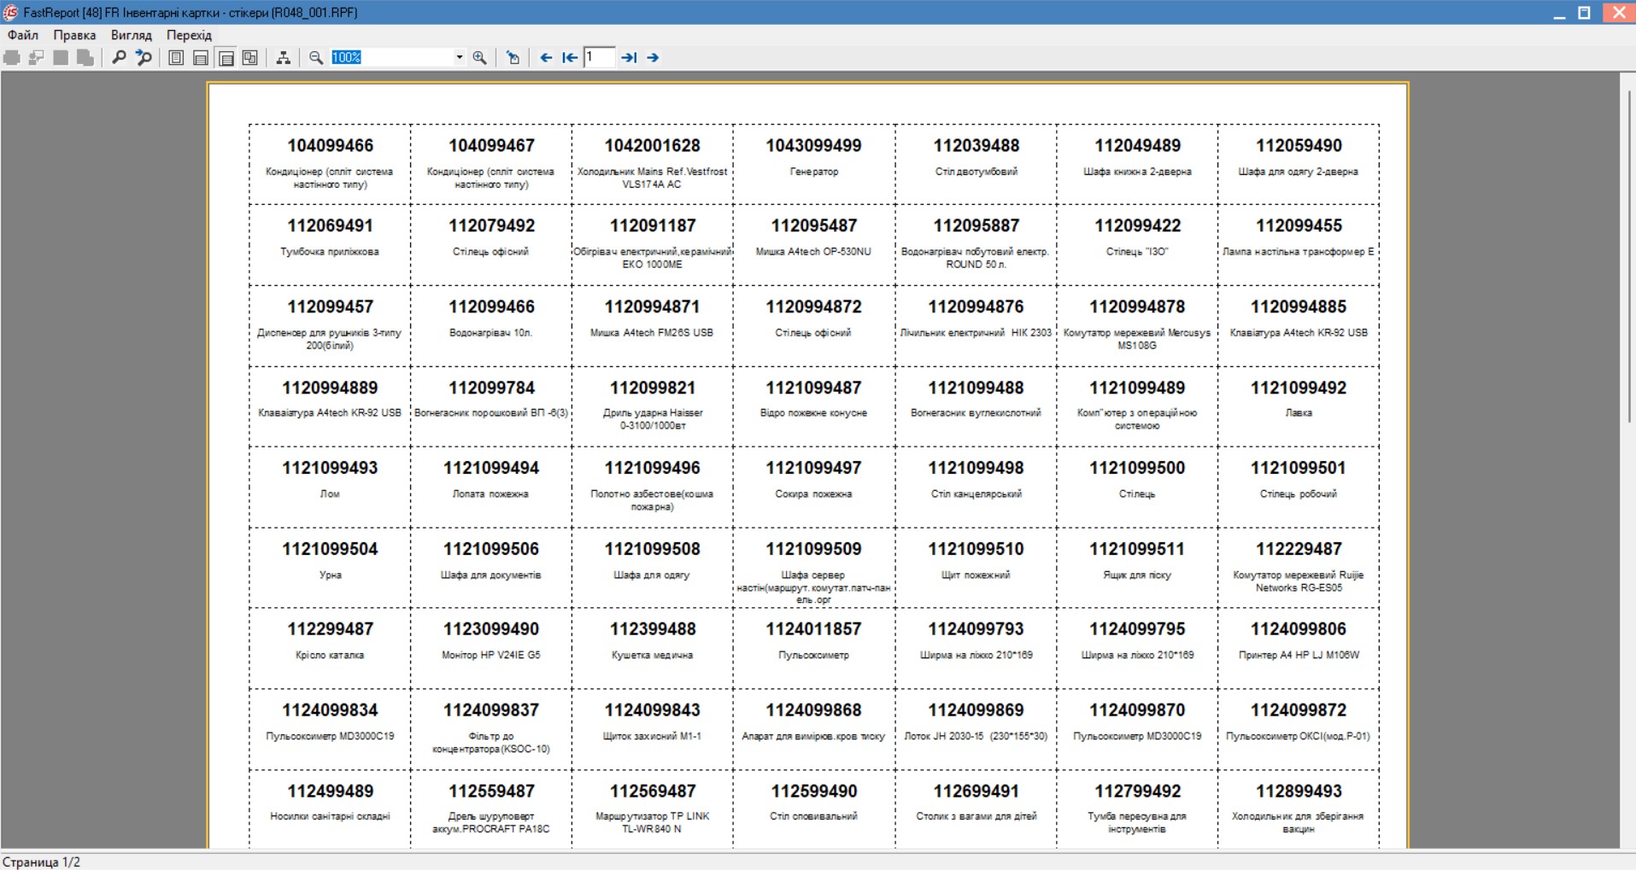Viewport: 1636px width, 870px height.
Task: Click the vertical scrollbar thumb
Action: (1628, 256)
